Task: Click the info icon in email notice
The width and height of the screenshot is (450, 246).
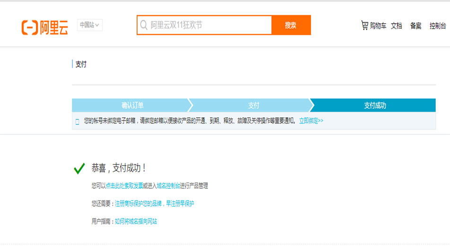Action: point(78,122)
